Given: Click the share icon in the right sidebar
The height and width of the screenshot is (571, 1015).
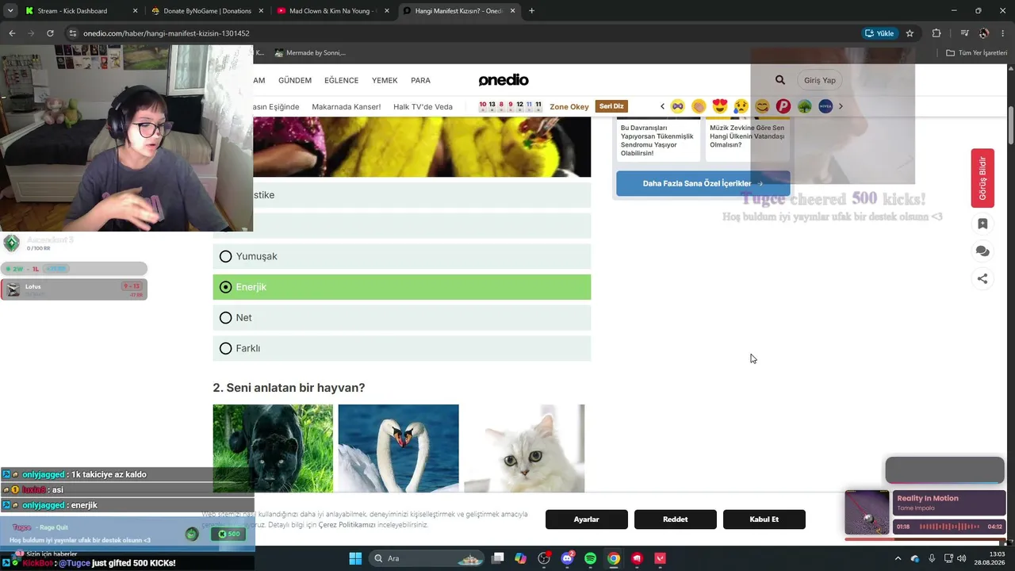Looking at the screenshot, I should 982,278.
